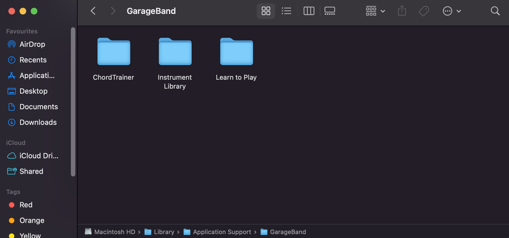
Task: Click the Learn to Play folder name
Action: (236, 77)
